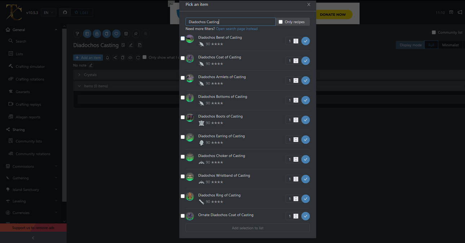Viewport: 465px width, 243px height.
Task: Click the item search input field
Action: (230, 22)
